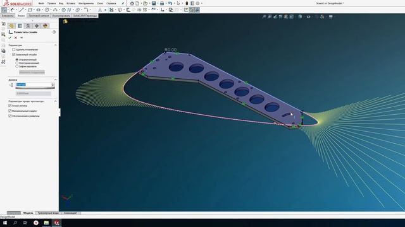Open the Файл menu
405x227 pixels.
coord(40,3)
